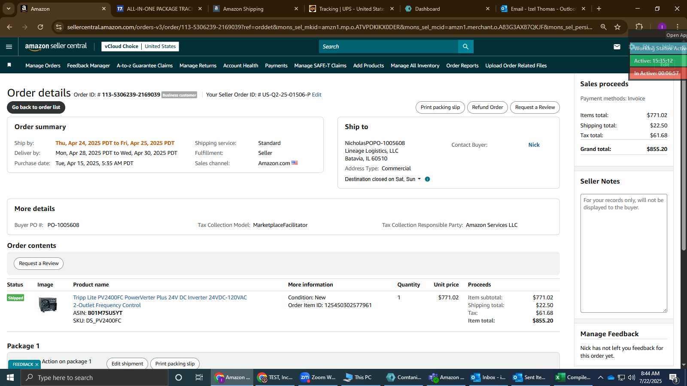Open Upload Order Related Files
This screenshot has width=687, height=386.
[516, 66]
